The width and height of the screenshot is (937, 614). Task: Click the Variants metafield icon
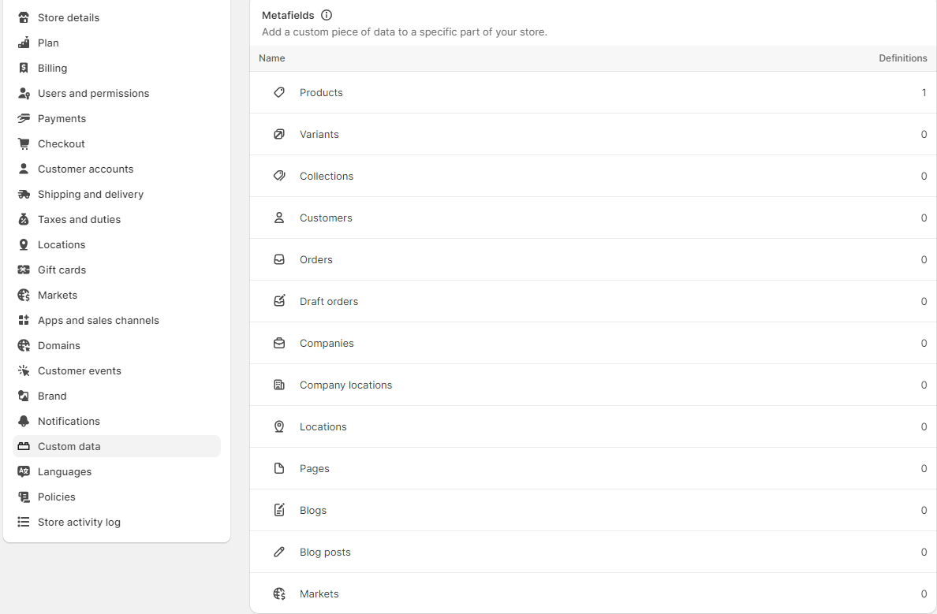[279, 134]
